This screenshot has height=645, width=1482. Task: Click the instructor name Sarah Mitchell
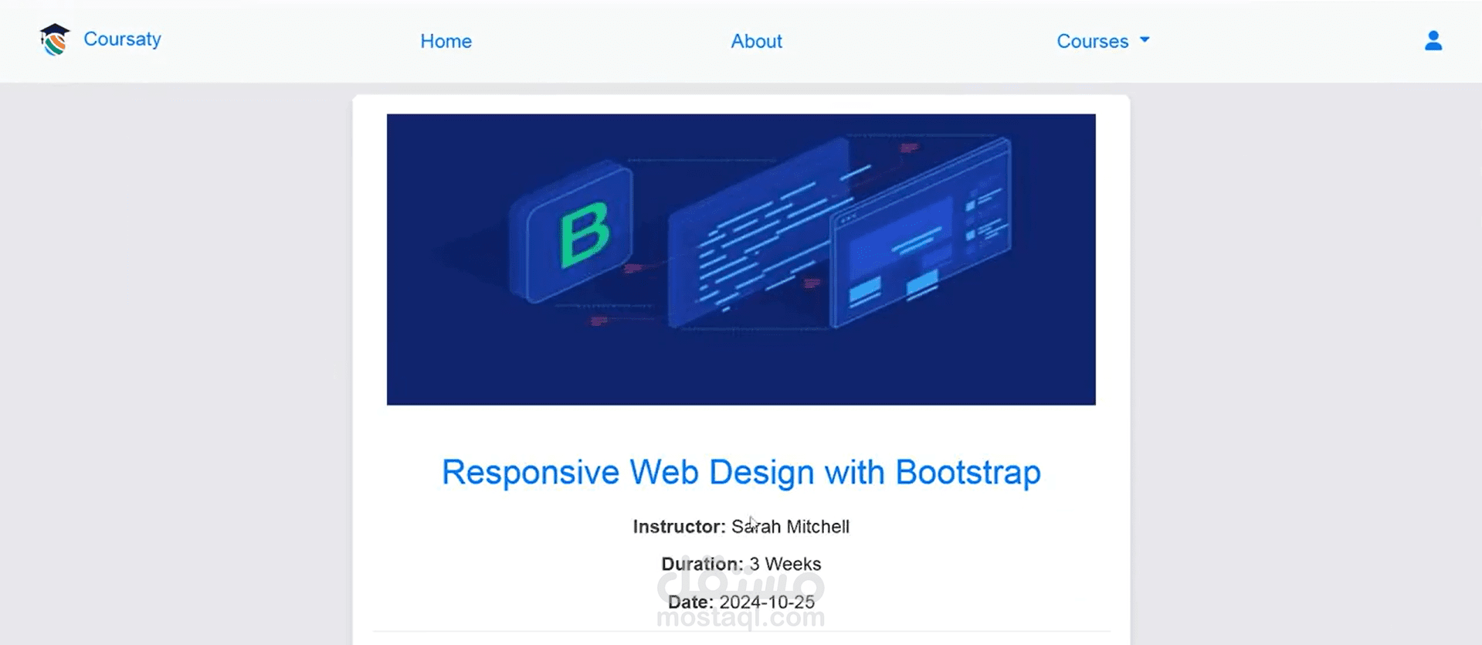click(x=790, y=527)
